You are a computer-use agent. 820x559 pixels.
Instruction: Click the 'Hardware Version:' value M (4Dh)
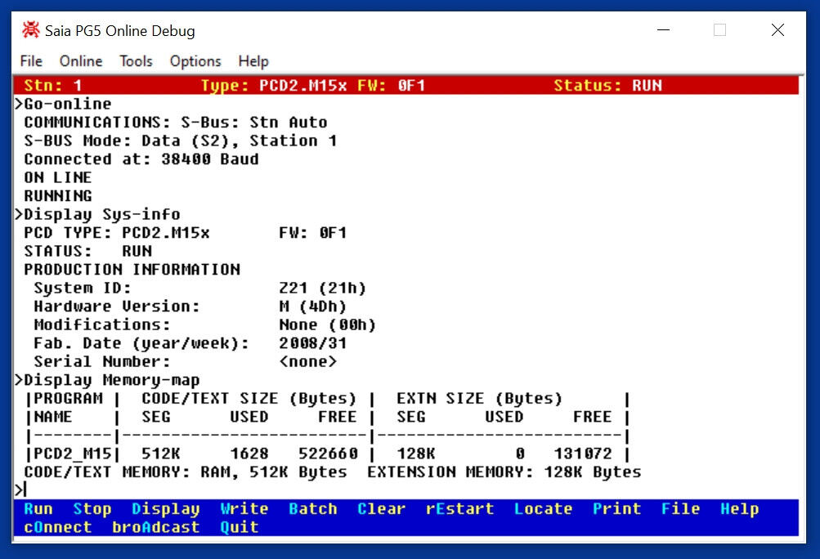tap(313, 306)
